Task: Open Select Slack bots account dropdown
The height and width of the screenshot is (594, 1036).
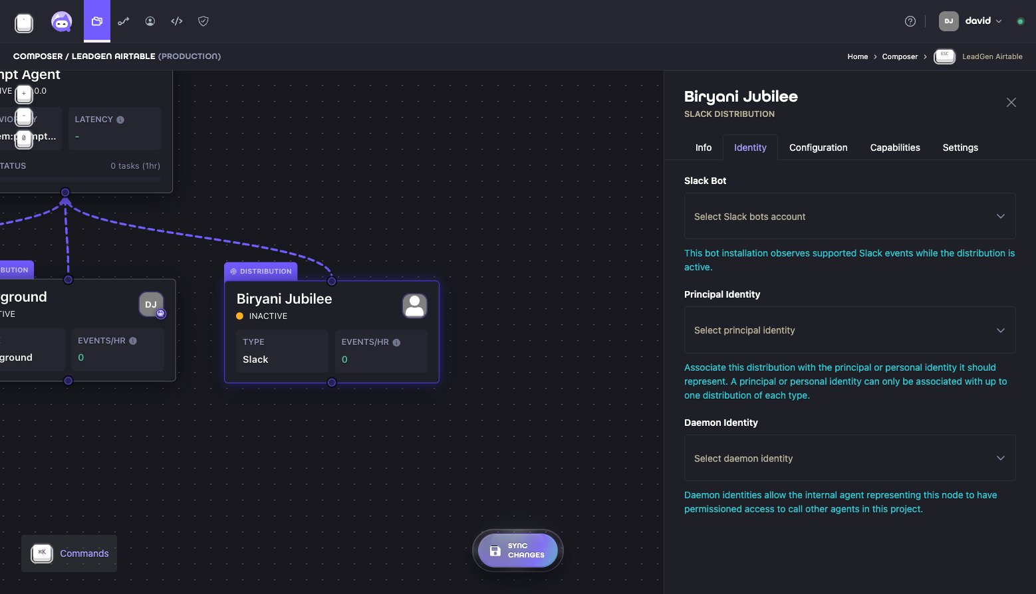Action: (x=850, y=217)
